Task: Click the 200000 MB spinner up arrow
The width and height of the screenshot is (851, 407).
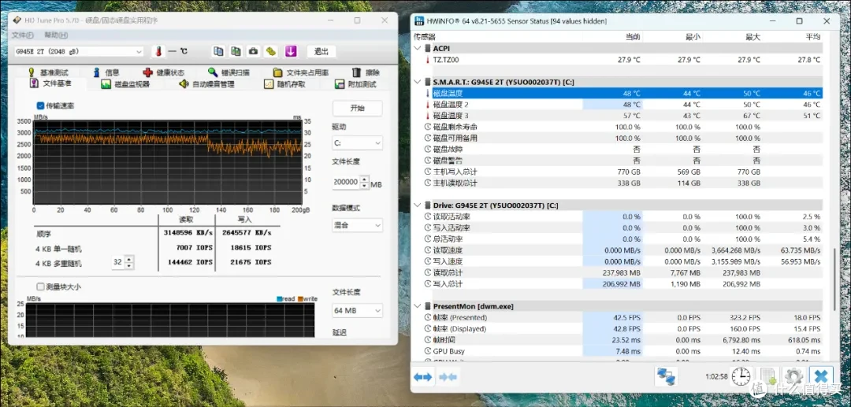Action: coord(365,179)
